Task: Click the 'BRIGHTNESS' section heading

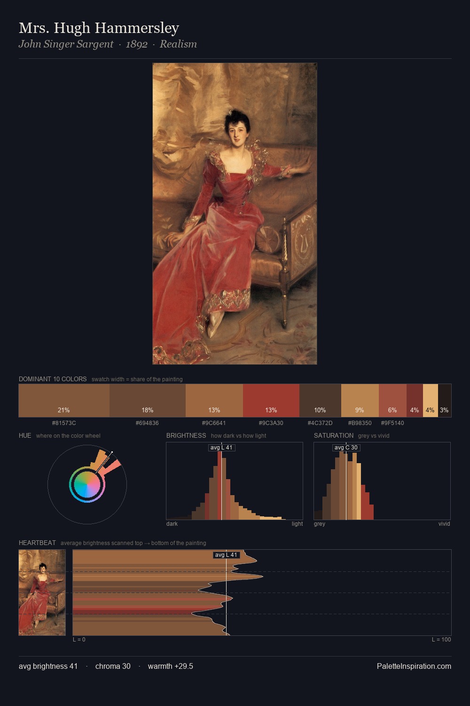Action: (186, 435)
